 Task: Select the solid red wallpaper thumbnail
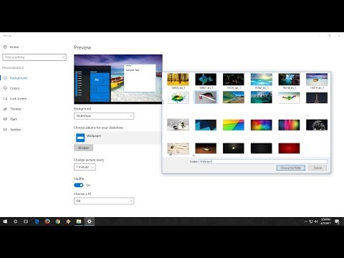pyautogui.click(x=289, y=148)
